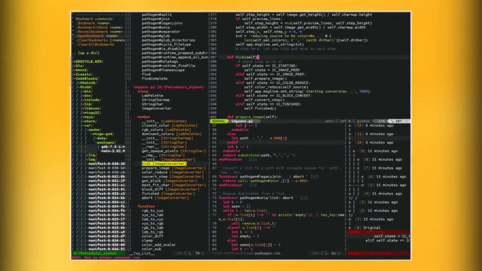Open manifest-0-030-38 file
Screen dimensions: 482x271
tap(106, 164)
